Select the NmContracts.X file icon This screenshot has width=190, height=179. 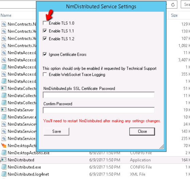tap(4, 46)
